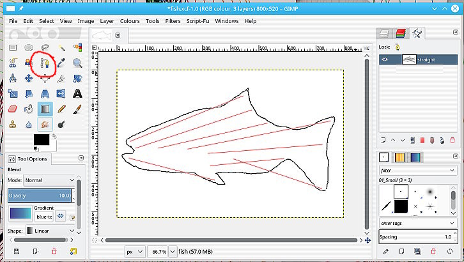
Task: Open the Script-Fu menu
Action: [197, 21]
